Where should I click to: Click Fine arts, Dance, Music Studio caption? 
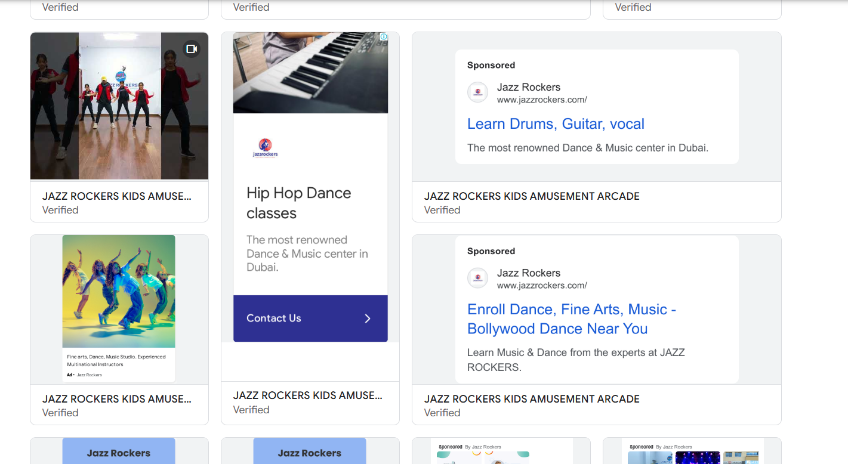(x=116, y=360)
